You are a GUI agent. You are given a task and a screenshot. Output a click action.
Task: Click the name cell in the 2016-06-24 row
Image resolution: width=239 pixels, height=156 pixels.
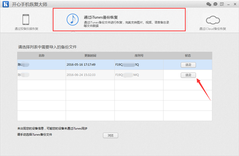(41, 75)
